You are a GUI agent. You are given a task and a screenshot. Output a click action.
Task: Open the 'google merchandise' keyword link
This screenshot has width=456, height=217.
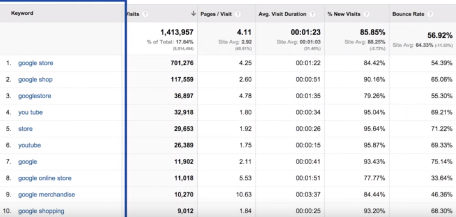[x=47, y=195]
